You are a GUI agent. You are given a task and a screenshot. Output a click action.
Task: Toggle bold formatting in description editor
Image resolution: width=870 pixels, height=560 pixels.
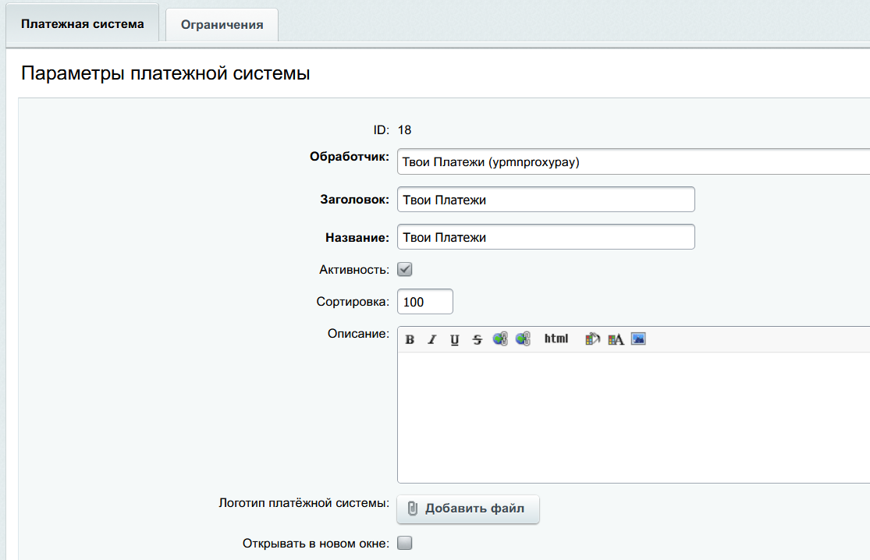click(x=410, y=339)
